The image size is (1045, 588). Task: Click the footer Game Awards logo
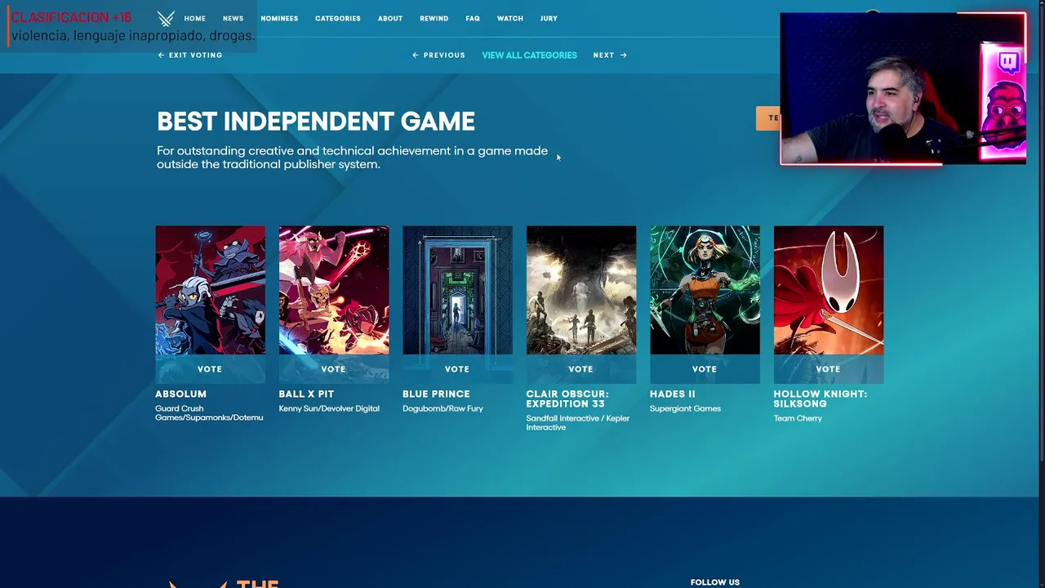tap(224, 583)
